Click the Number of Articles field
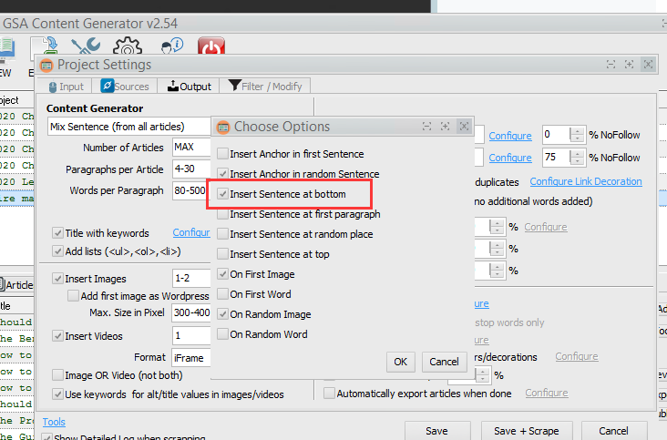 click(x=191, y=147)
